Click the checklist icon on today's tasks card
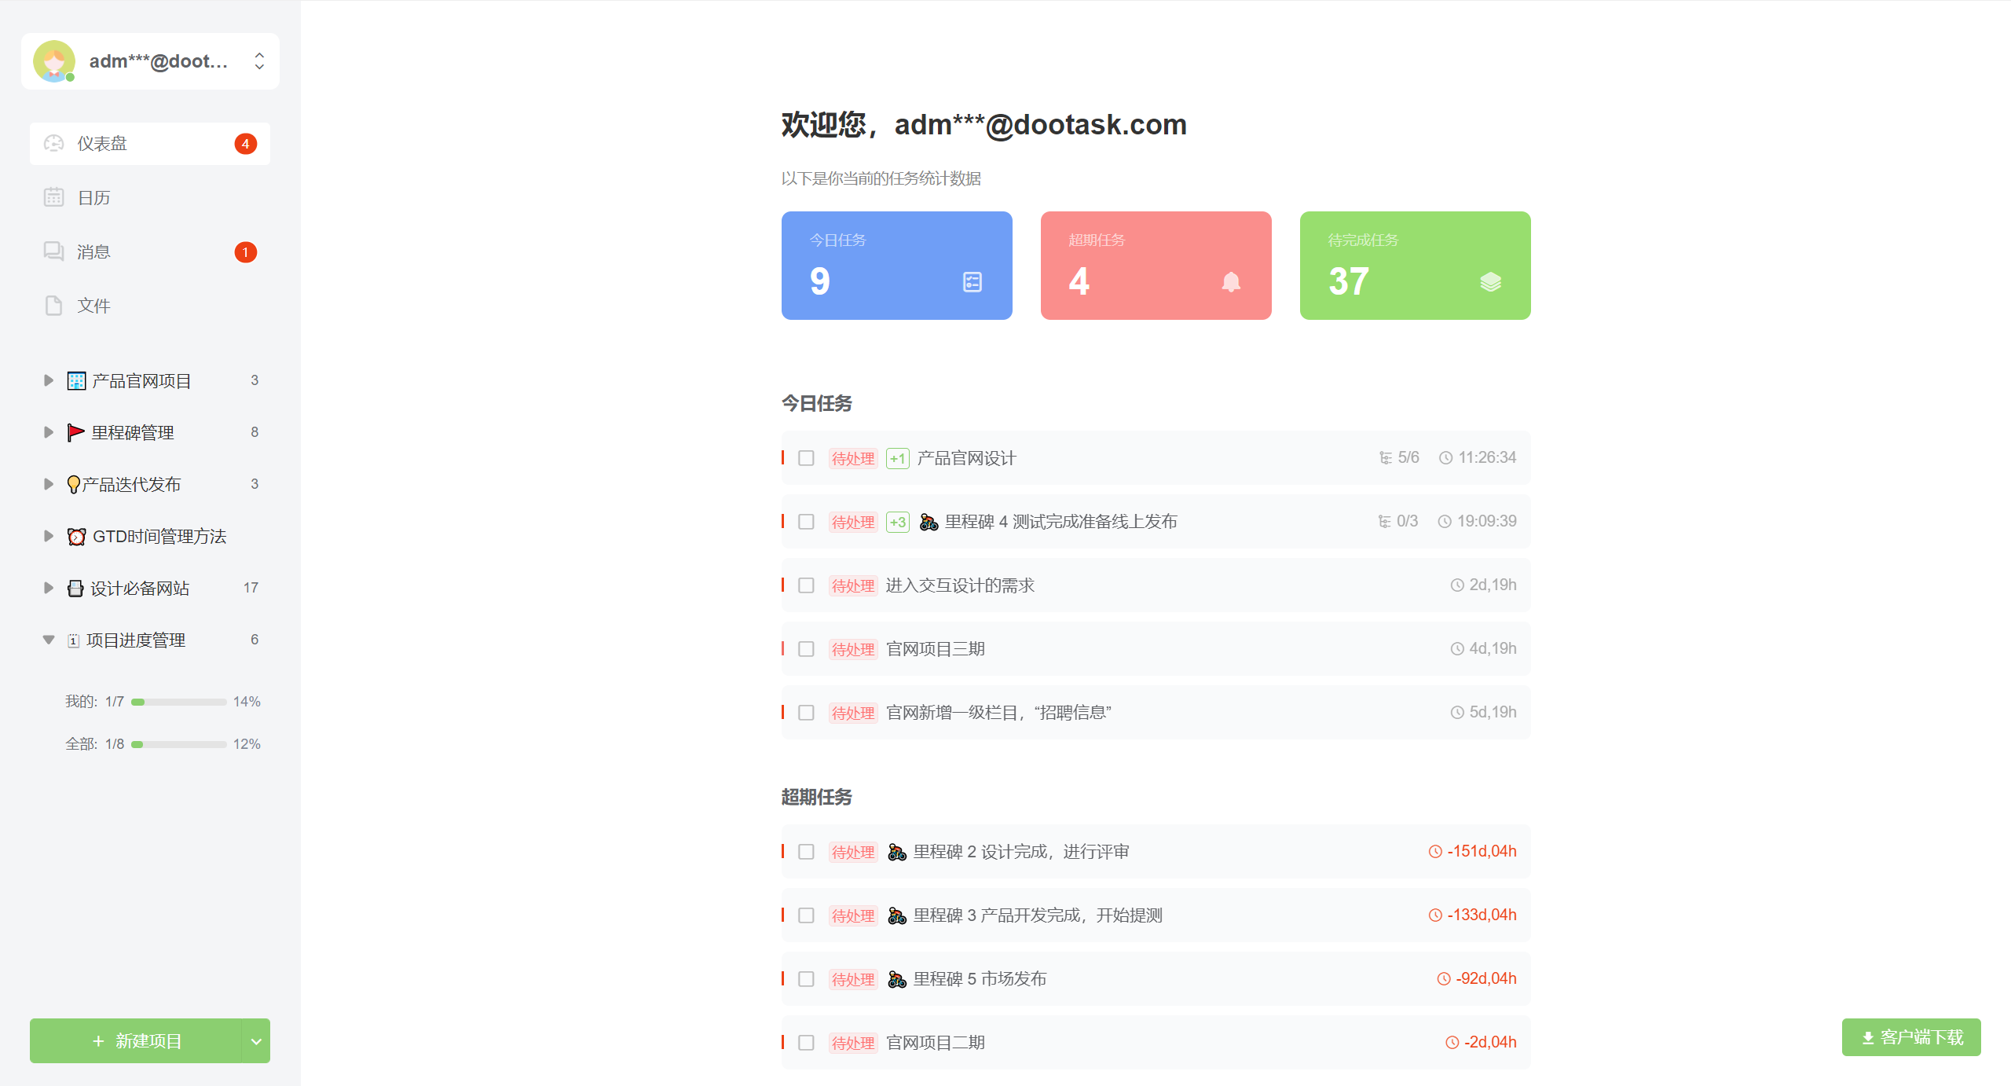2011x1086 pixels. tap(973, 282)
